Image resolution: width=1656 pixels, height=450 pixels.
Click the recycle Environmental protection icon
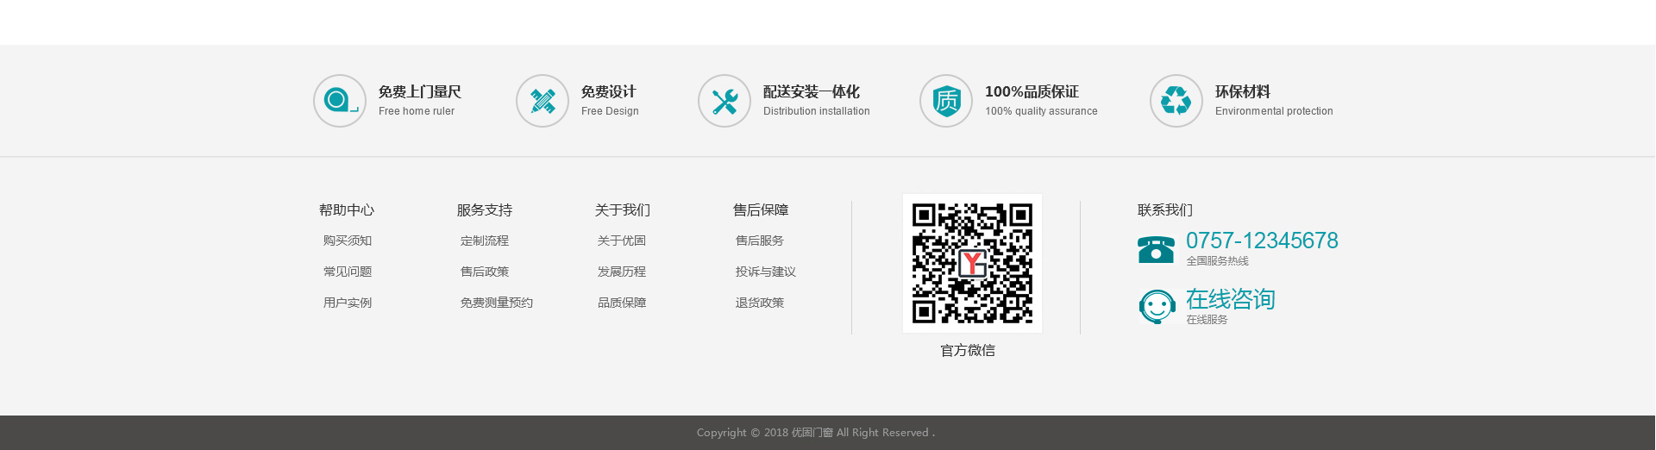point(1176,101)
